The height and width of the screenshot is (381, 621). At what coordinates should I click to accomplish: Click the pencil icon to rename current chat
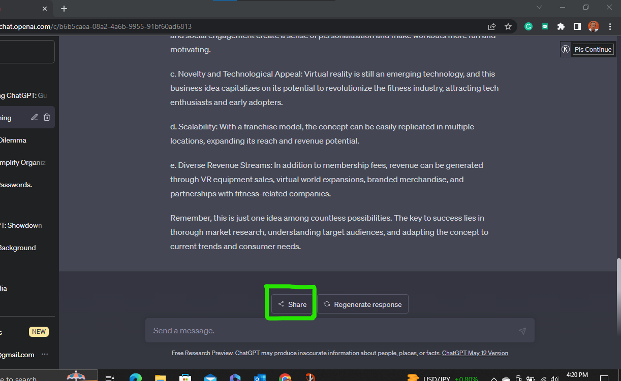pos(34,117)
